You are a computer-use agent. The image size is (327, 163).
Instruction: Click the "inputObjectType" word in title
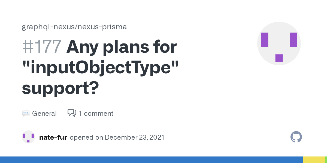(x=100, y=68)
